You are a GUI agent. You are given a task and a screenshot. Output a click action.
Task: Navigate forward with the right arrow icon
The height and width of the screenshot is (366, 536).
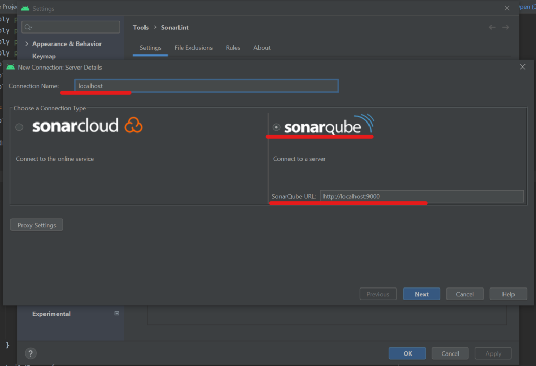506,27
